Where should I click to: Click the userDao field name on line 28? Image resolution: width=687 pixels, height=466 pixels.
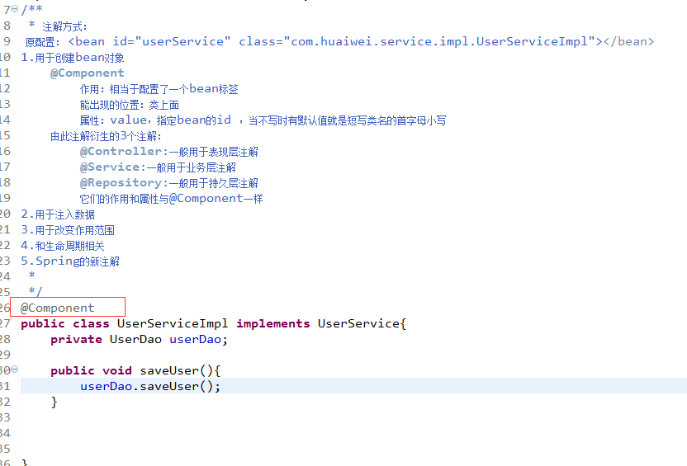[x=195, y=339]
